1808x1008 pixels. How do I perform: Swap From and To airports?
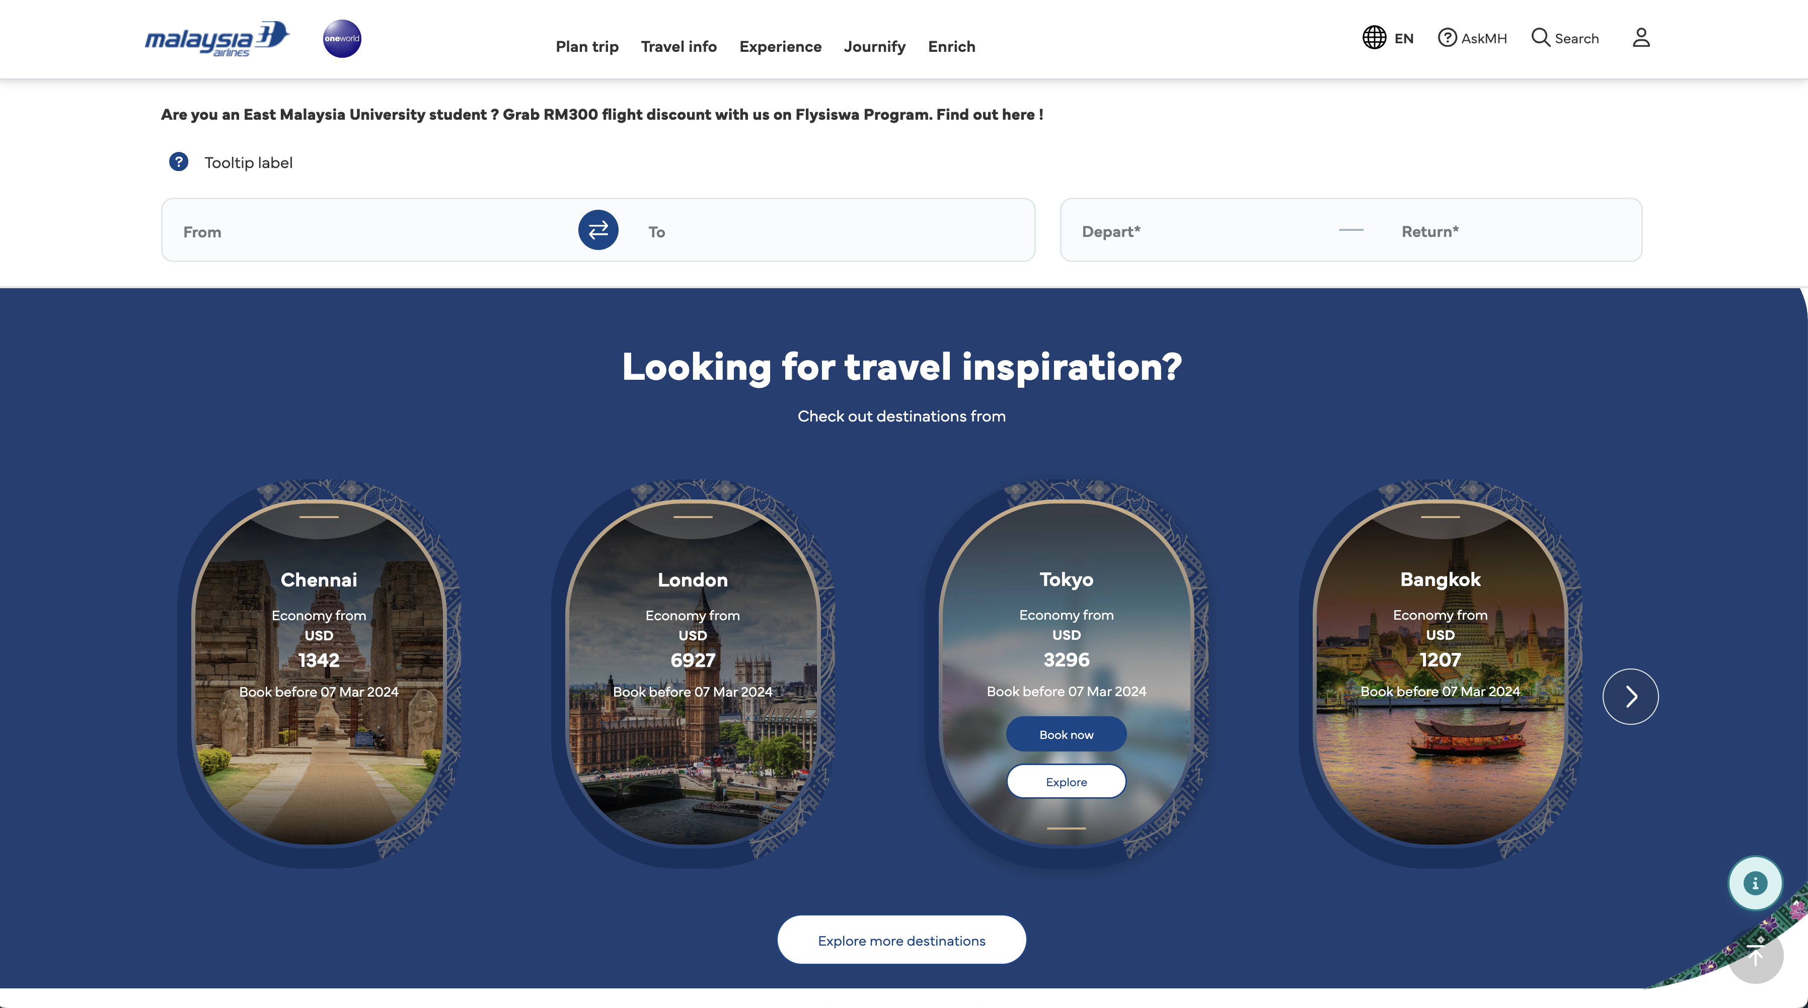click(x=598, y=230)
